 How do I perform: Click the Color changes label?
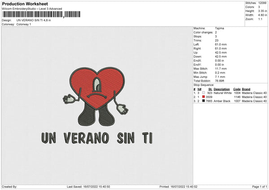(203, 32)
